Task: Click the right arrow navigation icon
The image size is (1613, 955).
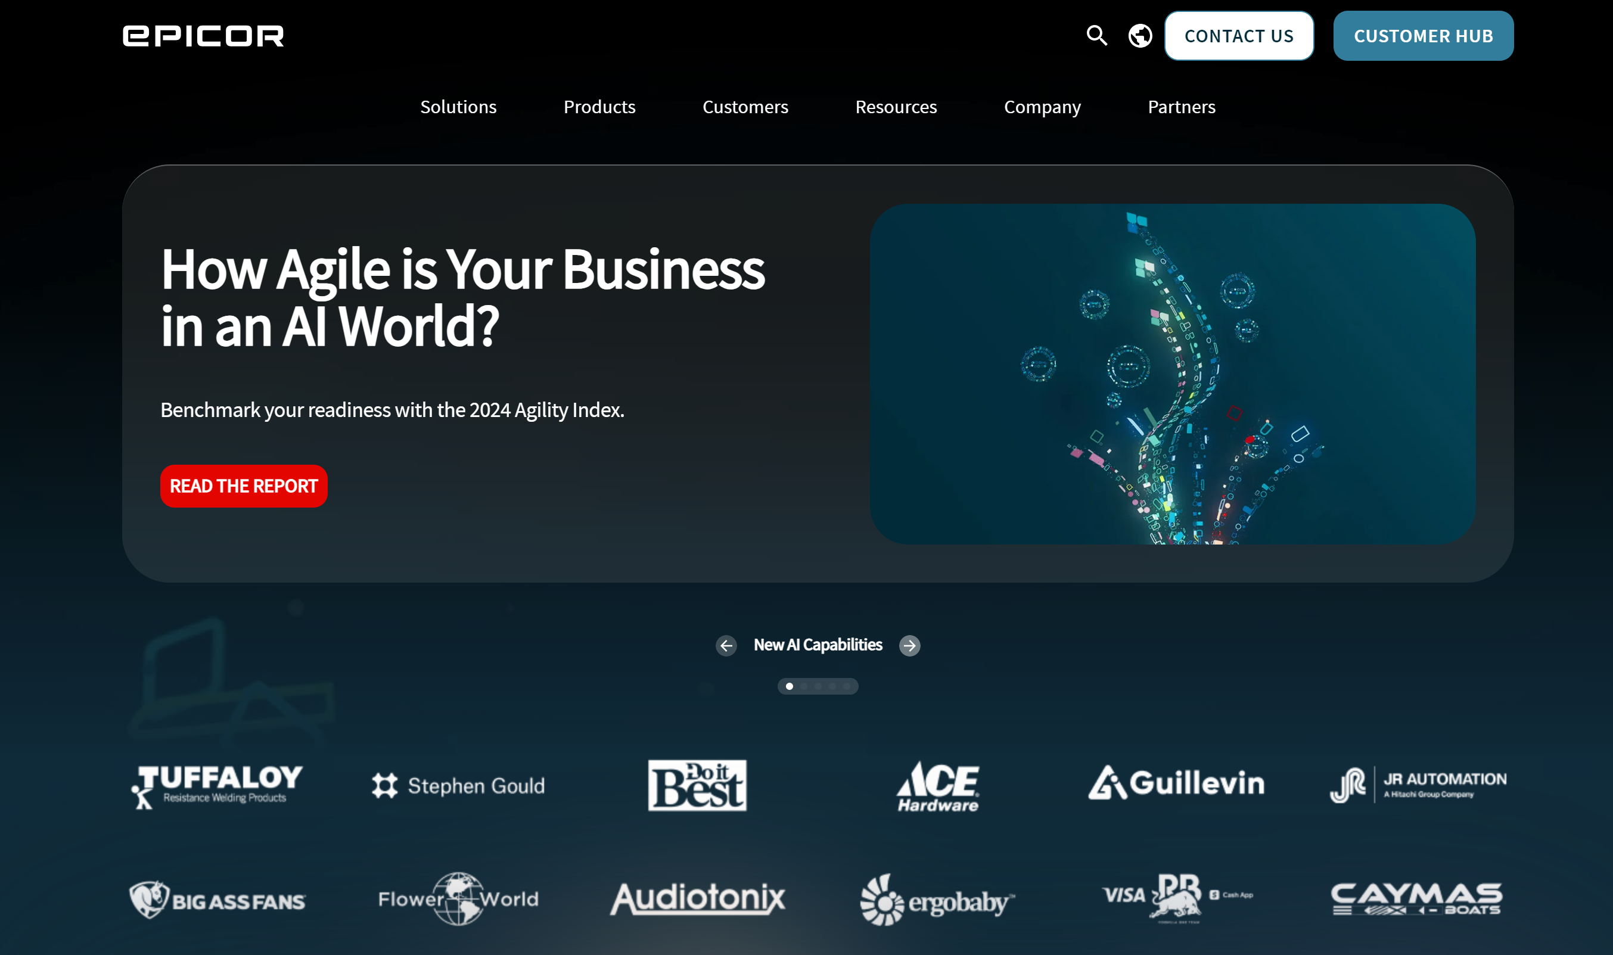Action: click(909, 646)
